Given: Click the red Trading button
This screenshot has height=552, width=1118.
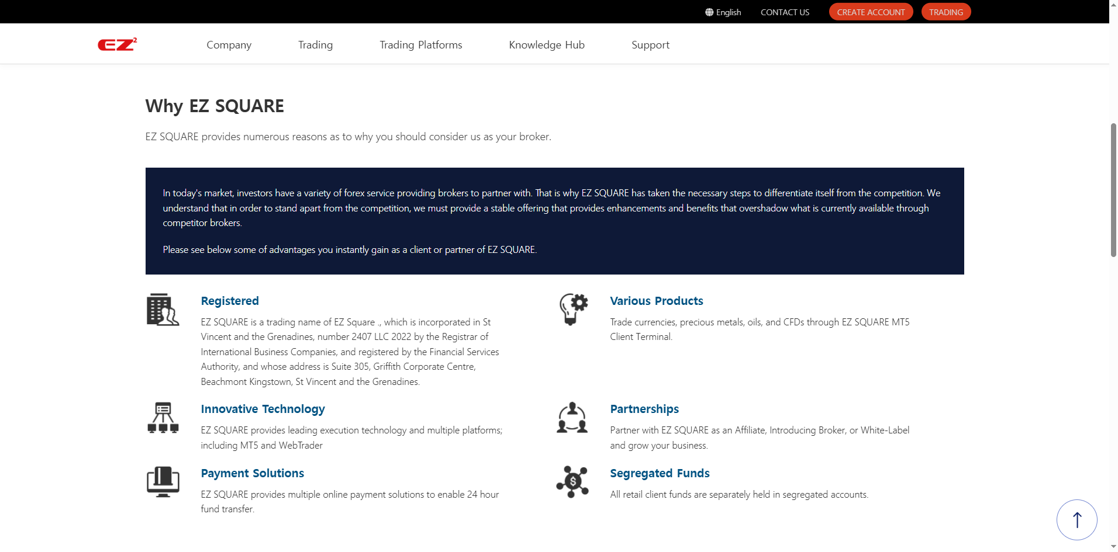Looking at the screenshot, I should click(x=946, y=12).
